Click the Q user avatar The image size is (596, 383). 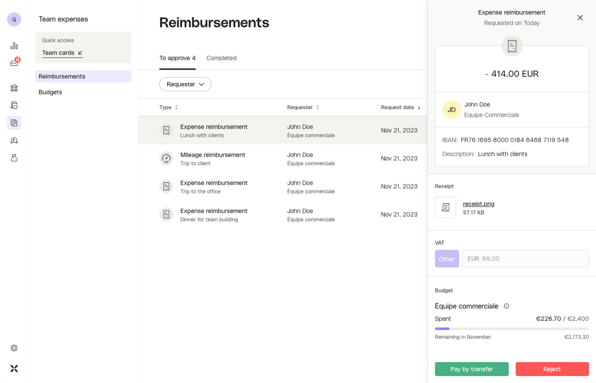pos(14,19)
